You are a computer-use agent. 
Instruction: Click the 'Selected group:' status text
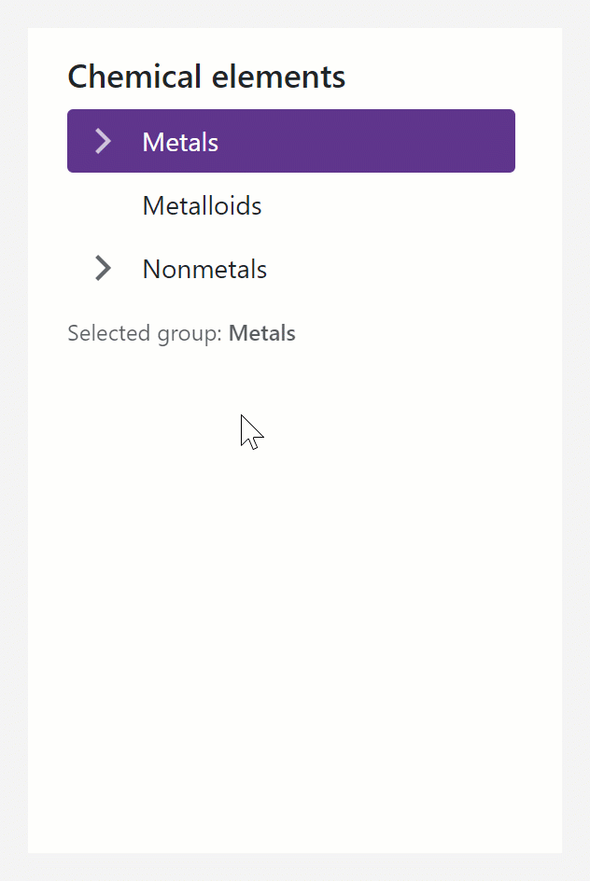[x=145, y=333]
